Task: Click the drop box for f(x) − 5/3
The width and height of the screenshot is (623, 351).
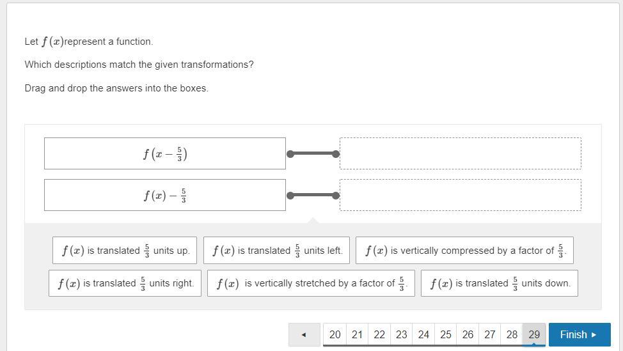Action: click(460, 195)
